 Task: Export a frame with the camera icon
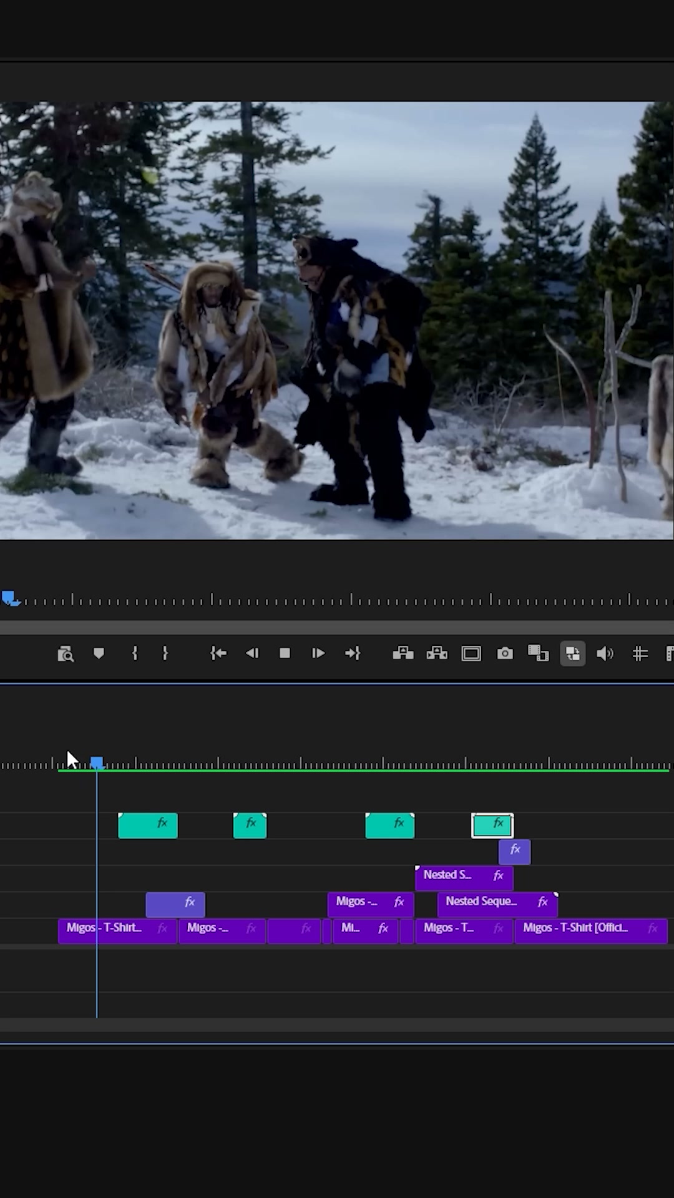click(x=505, y=653)
